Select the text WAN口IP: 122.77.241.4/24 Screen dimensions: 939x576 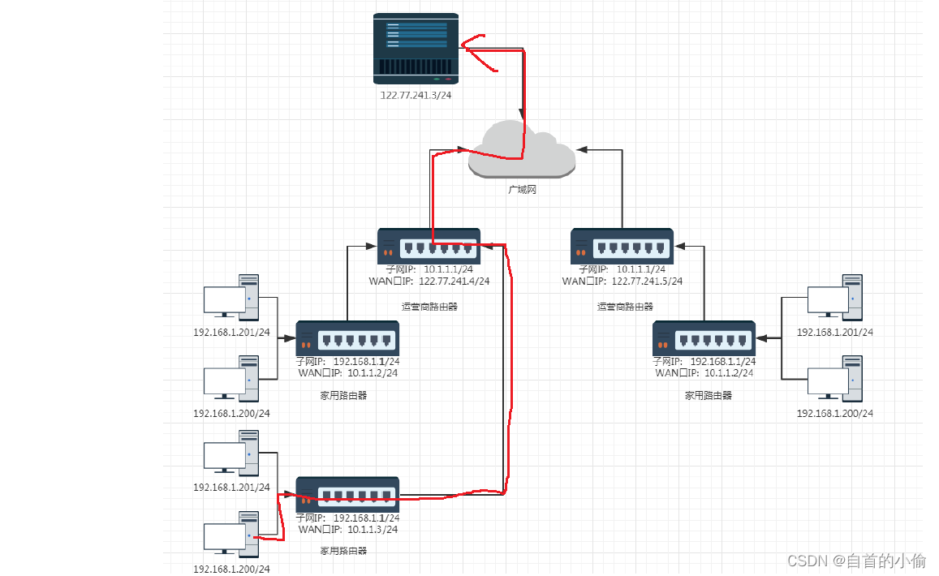(x=429, y=281)
